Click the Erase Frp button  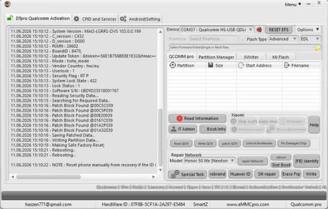[x=291, y=174]
